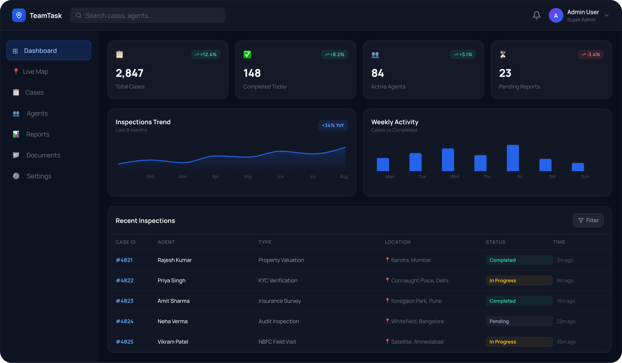
Task: Click the Filter funnel icon
Action: point(581,220)
